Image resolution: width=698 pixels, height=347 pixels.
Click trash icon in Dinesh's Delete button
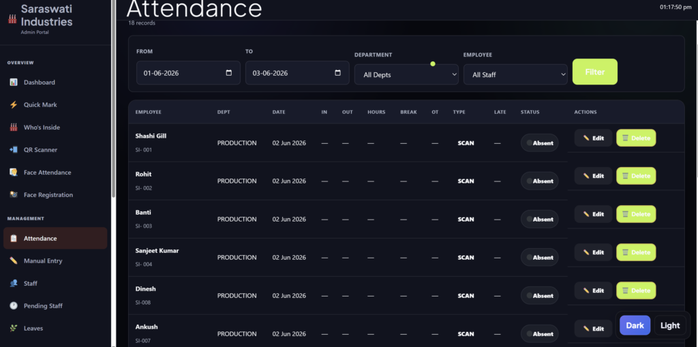[x=625, y=291]
